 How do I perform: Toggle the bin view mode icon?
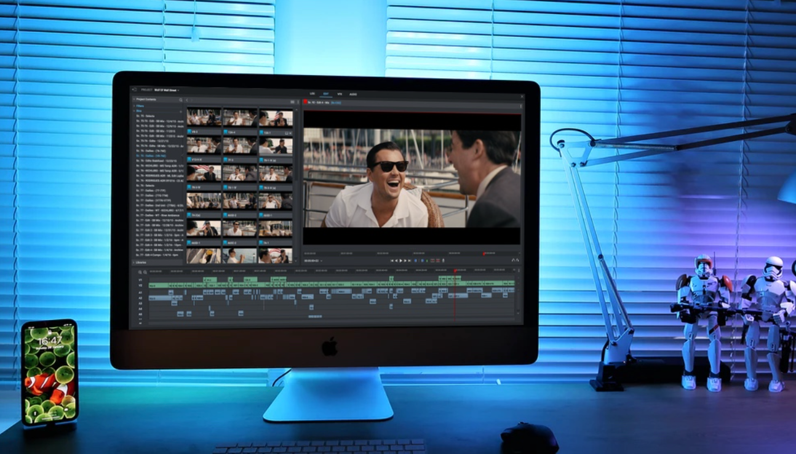click(292, 101)
